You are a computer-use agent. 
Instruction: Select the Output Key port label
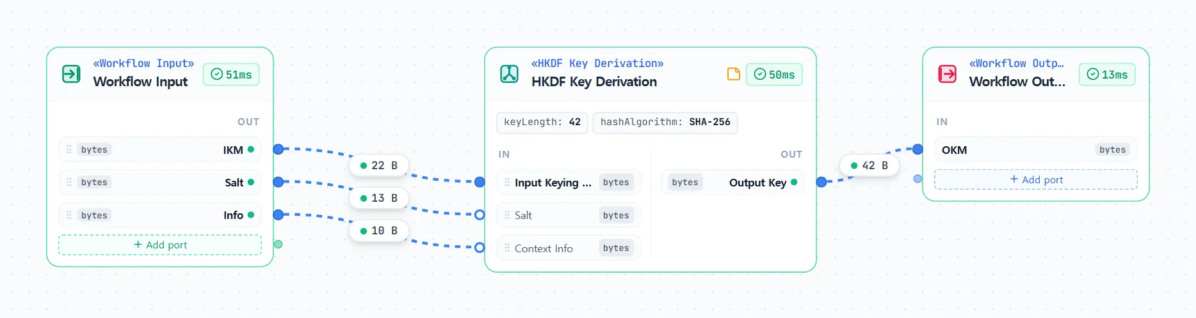point(757,183)
